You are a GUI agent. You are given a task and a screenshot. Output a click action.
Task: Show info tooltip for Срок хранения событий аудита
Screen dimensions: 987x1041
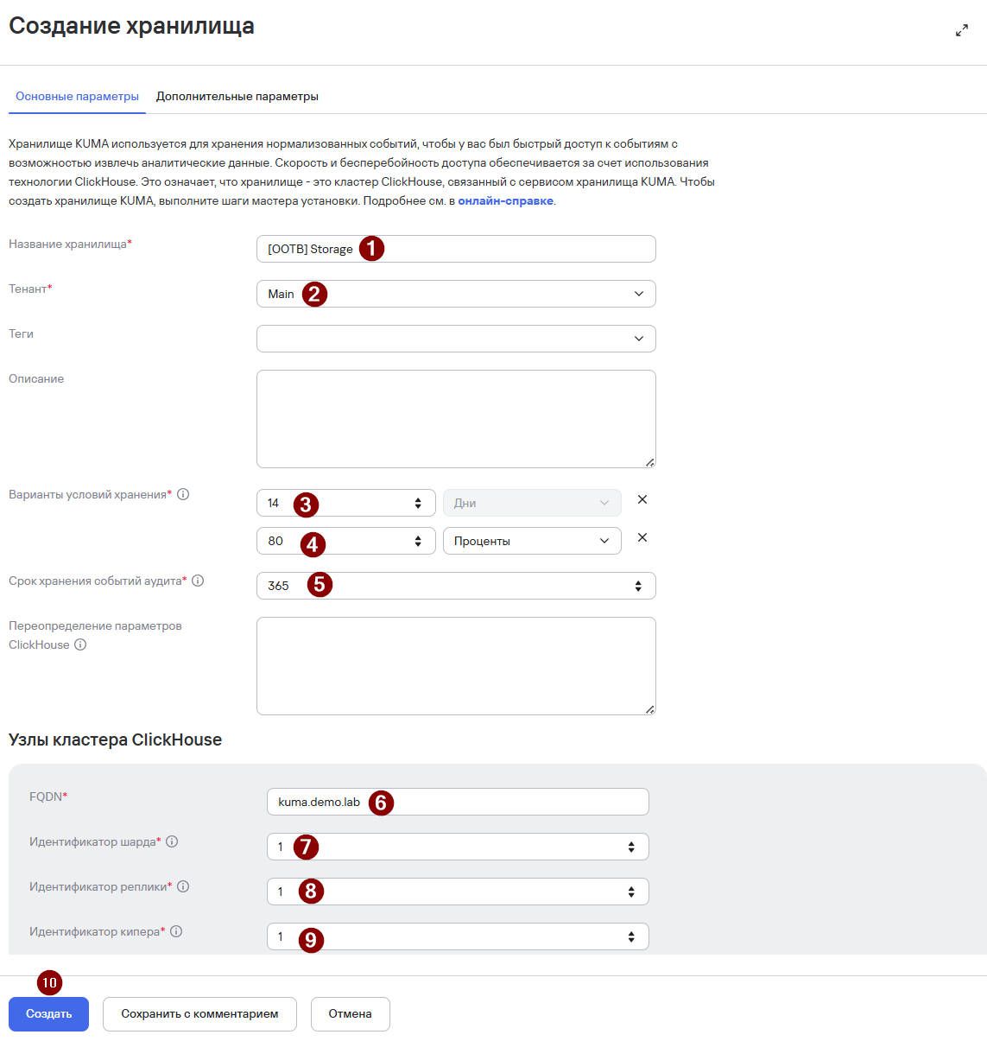198,581
